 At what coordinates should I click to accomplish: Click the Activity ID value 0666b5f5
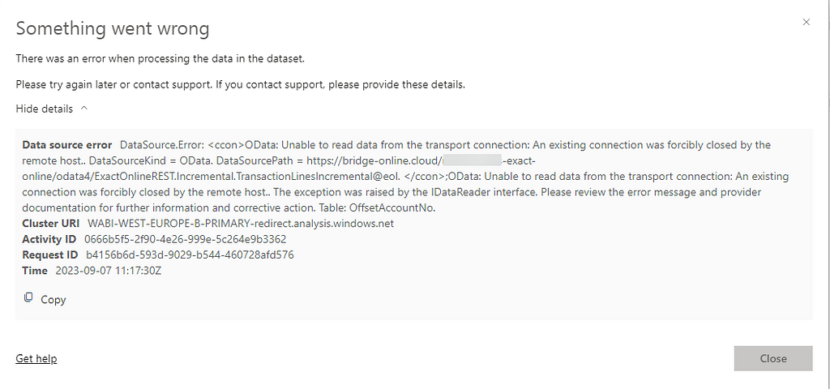tap(186, 239)
